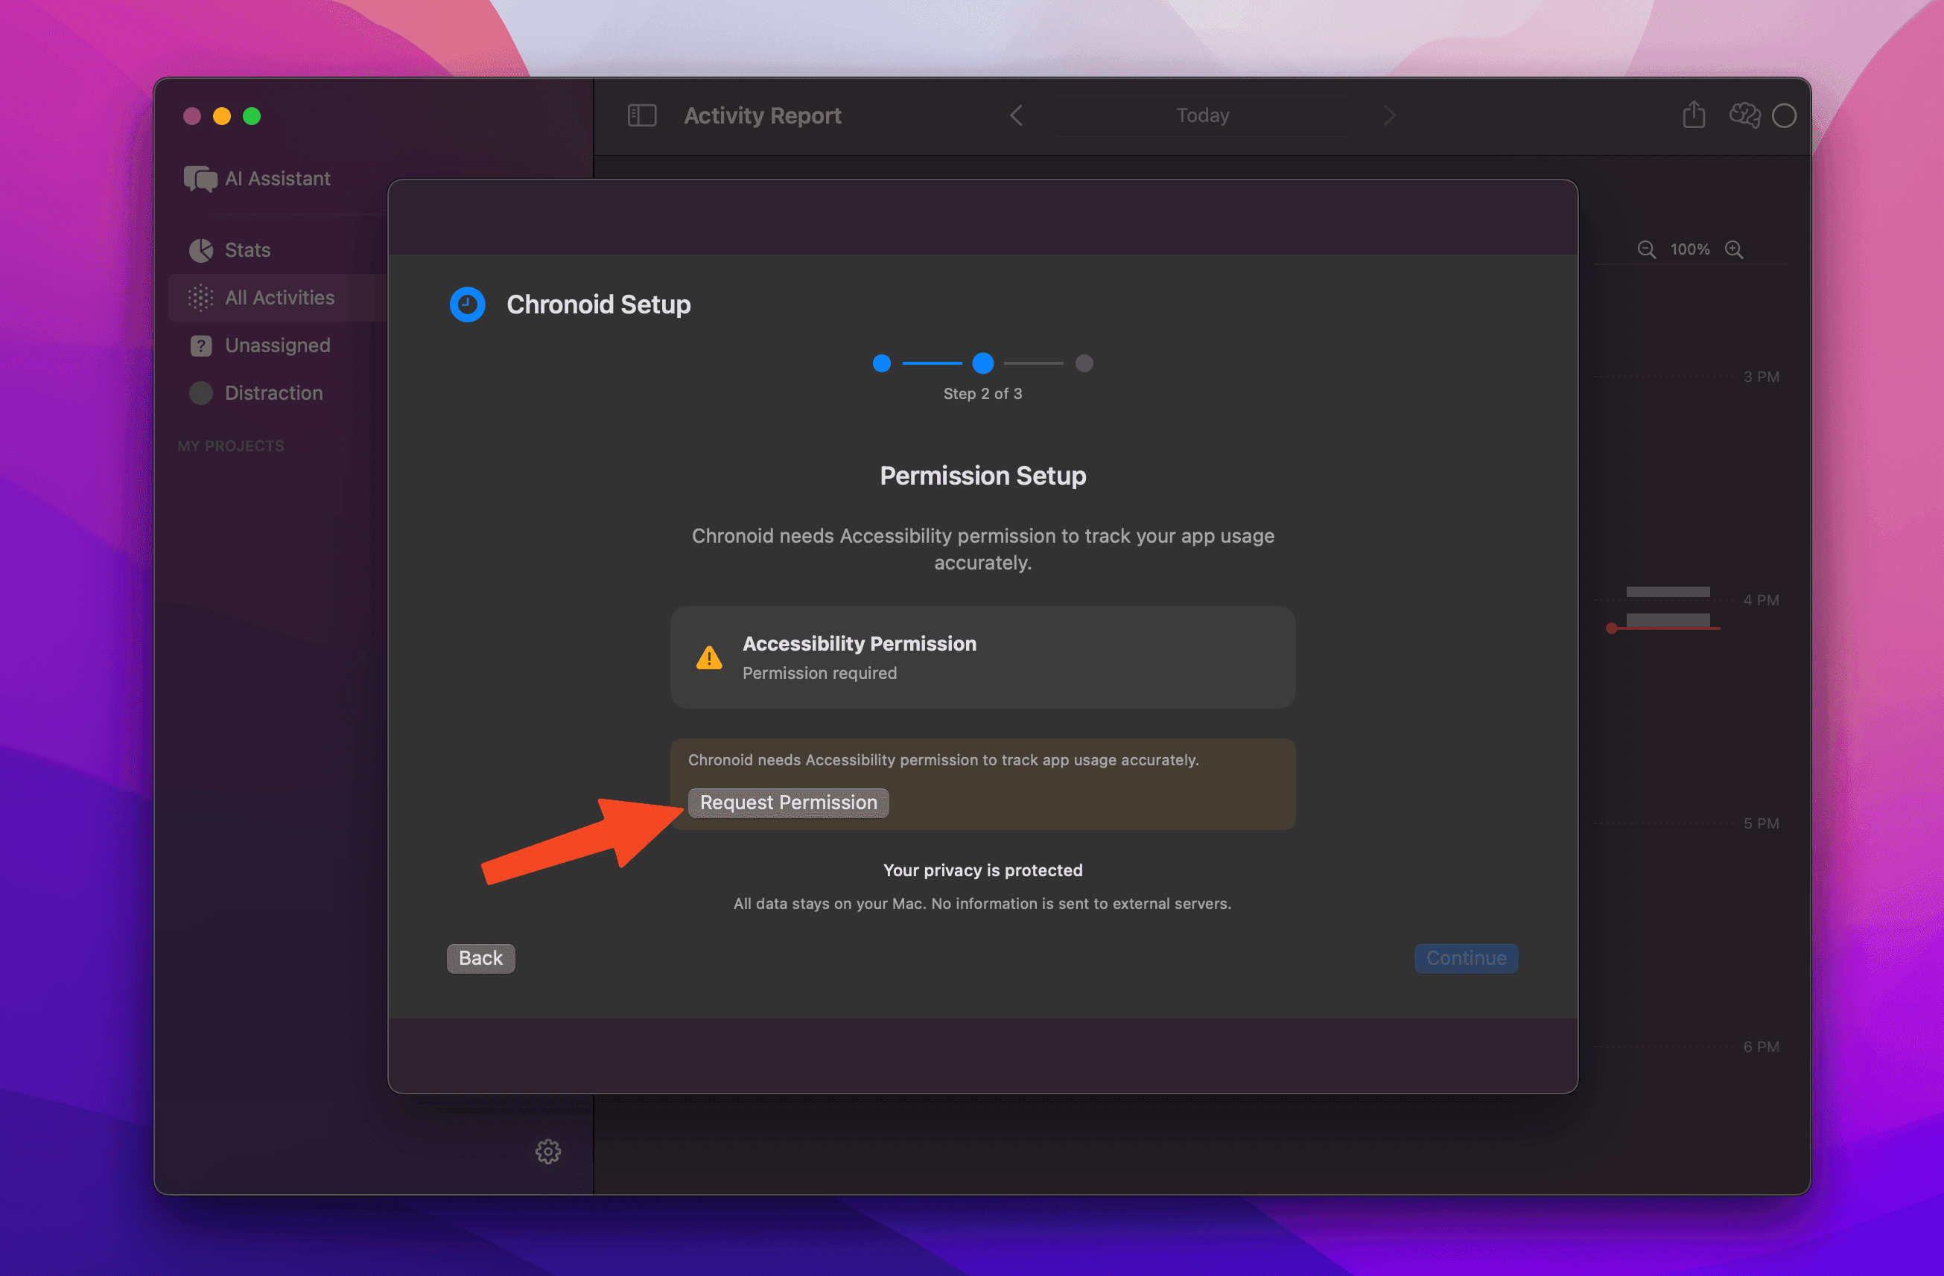
Task: Select step 1 dot in the progress indicator
Action: (881, 364)
